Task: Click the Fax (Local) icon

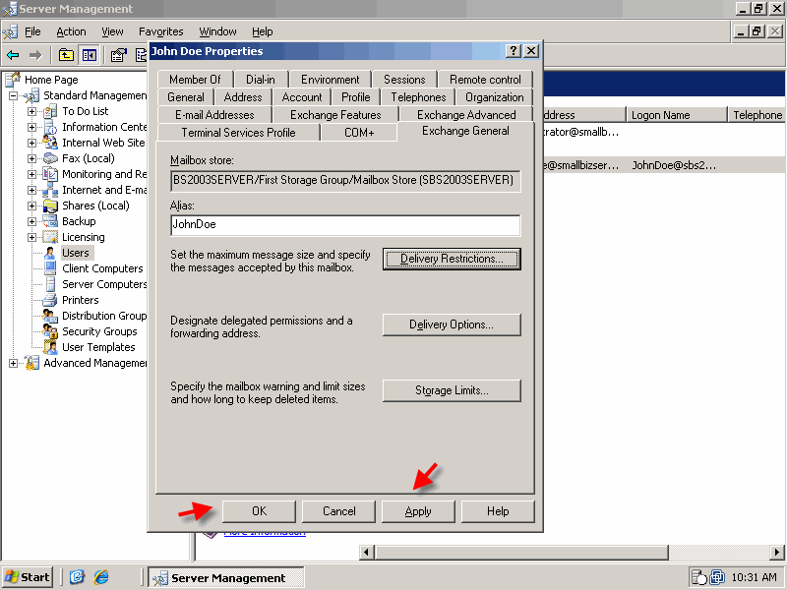Action: (x=50, y=158)
